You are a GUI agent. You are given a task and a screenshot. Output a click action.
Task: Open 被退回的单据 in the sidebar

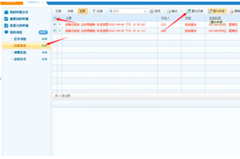pos(19,19)
